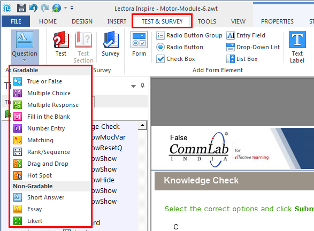The height and width of the screenshot is (231, 314).
Task: Add a Drop-Down List form element
Action: [253, 47]
